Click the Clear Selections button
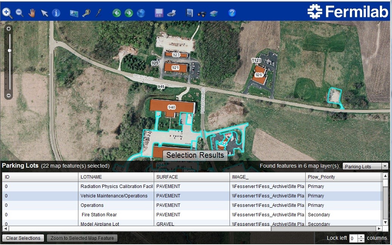 point(23,238)
